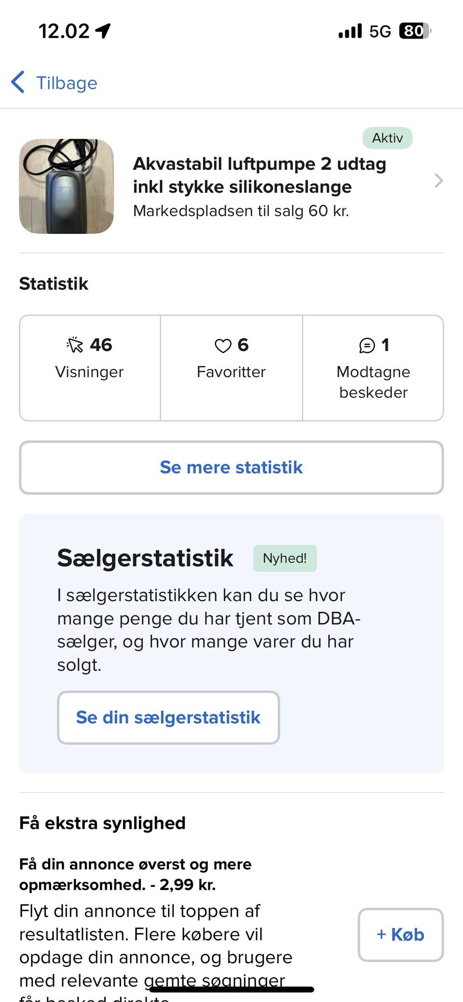The width and height of the screenshot is (463, 1002).
Task: Open Se din sælgerstatistik
Action: pos(168,718)
